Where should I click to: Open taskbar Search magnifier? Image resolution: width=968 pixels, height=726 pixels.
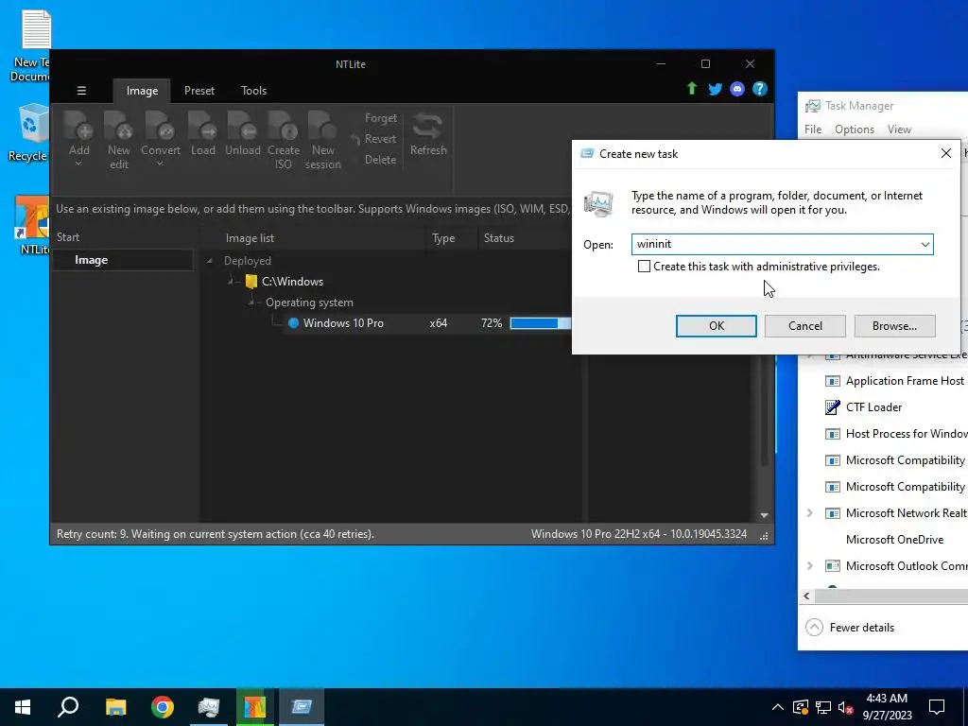(x=68, y=707)
